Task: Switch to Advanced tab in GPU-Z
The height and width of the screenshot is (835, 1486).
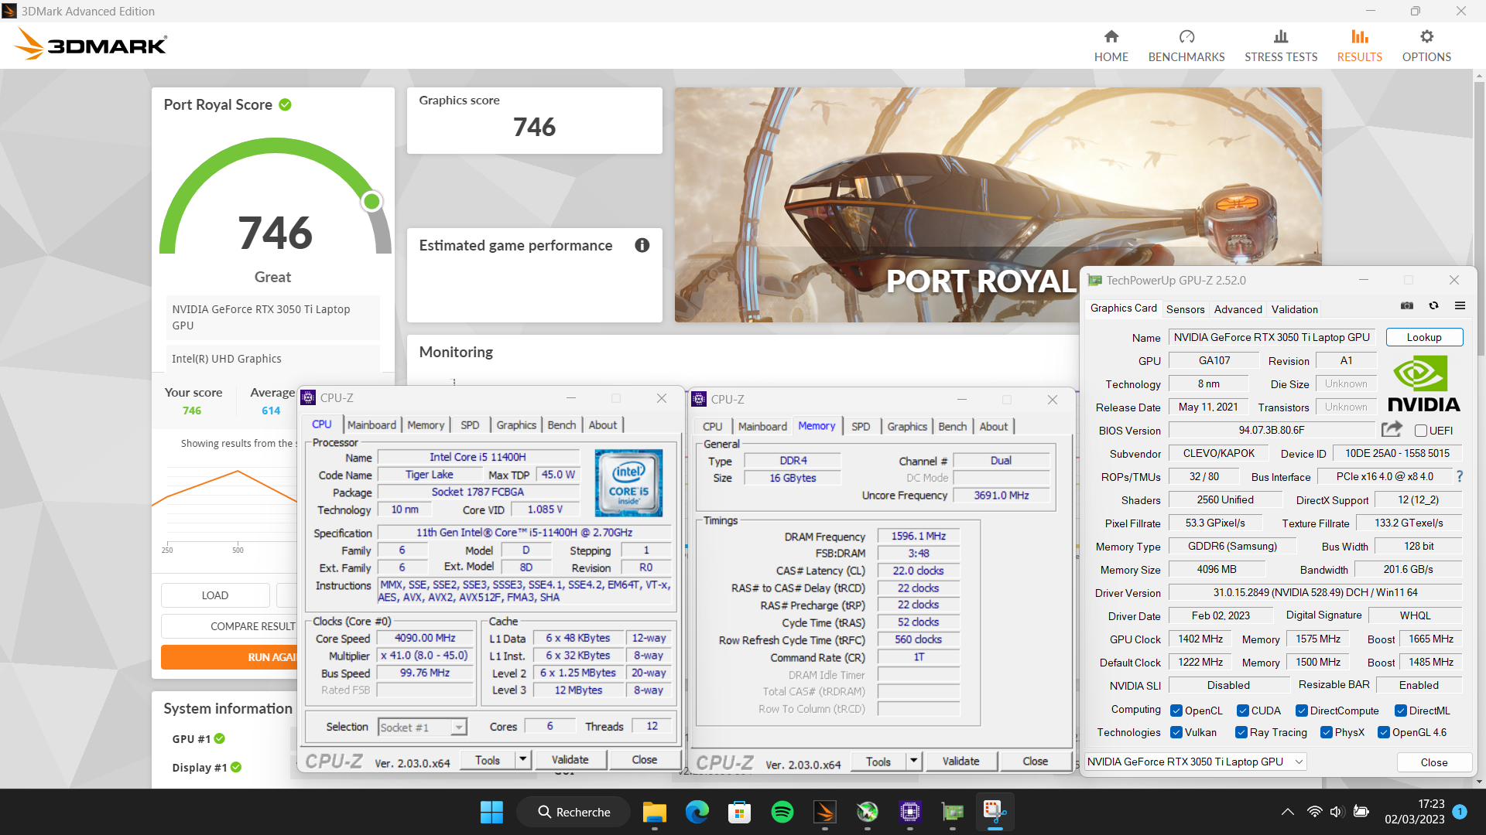Action: tap(1238, 309)
